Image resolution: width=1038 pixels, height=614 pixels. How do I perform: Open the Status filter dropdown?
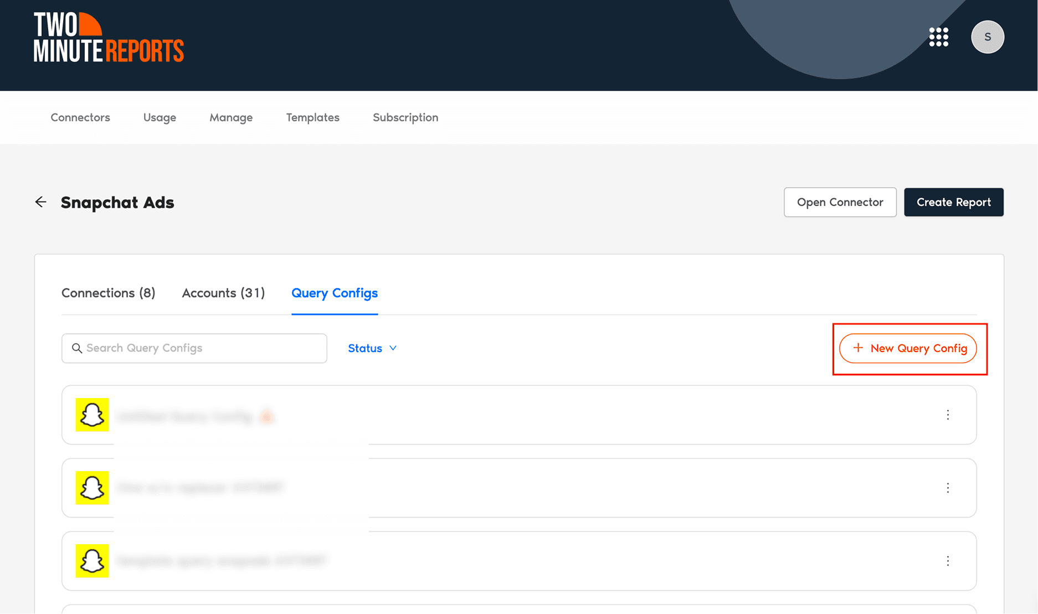tap(372, 348)
